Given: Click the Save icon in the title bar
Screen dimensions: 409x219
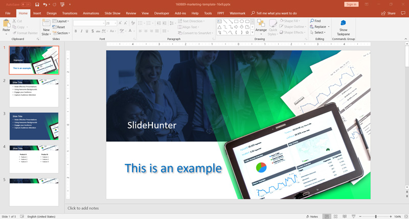Looking at the screenshot, I should 37,5.
